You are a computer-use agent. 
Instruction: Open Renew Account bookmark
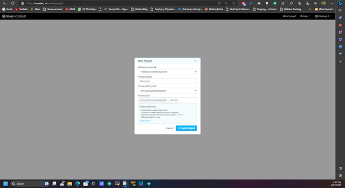pos(53,9)
